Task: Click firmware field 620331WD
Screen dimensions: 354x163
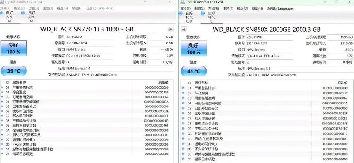Action: (x=270, y=37)
